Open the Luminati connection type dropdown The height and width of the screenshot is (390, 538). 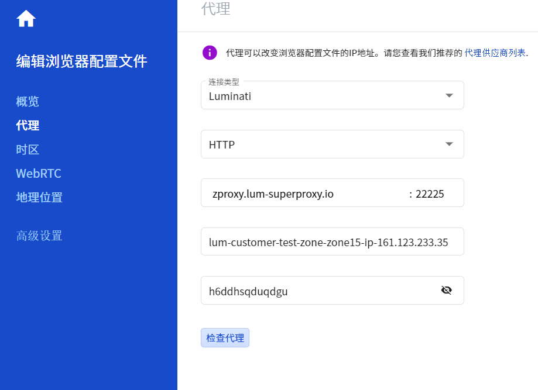tap(332, 95)
